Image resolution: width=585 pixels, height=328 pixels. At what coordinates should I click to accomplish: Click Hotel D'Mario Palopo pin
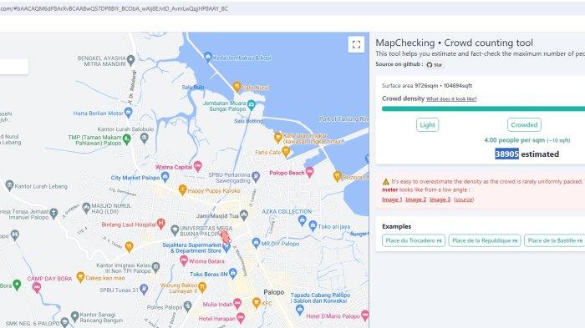(365, 315)
